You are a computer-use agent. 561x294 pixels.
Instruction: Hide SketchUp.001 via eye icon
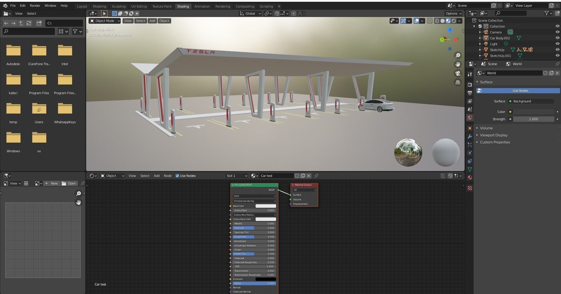[x=557, y=56]
